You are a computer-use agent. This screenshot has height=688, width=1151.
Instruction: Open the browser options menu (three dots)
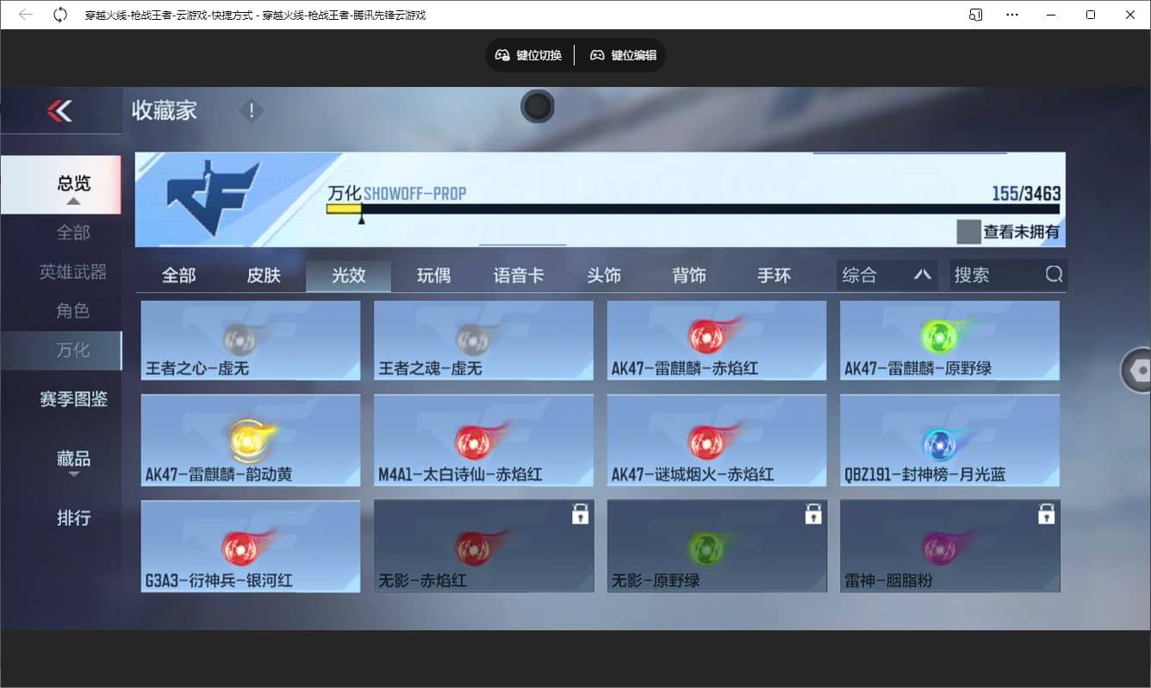click(1011, 14)
